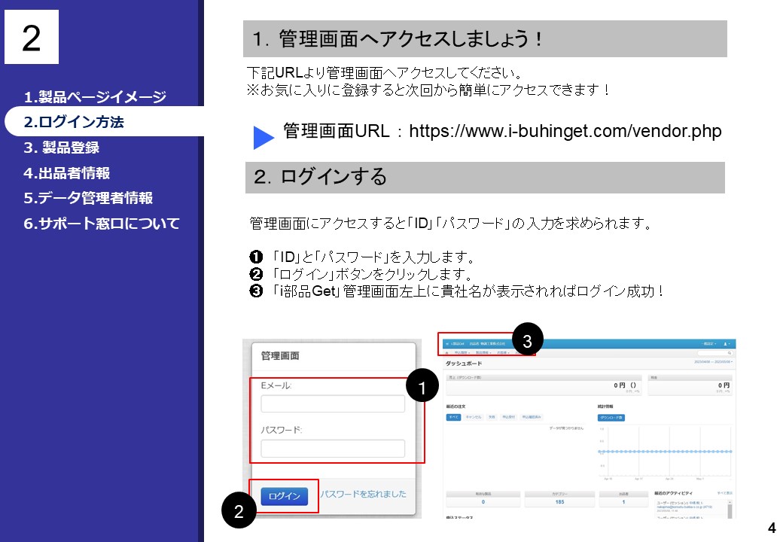Focus the パスワード input field
The image size is (783, 542).
click(333, 448)
